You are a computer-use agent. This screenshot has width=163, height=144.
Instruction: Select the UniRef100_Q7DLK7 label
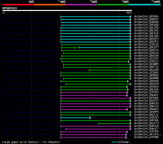[146, 62]
